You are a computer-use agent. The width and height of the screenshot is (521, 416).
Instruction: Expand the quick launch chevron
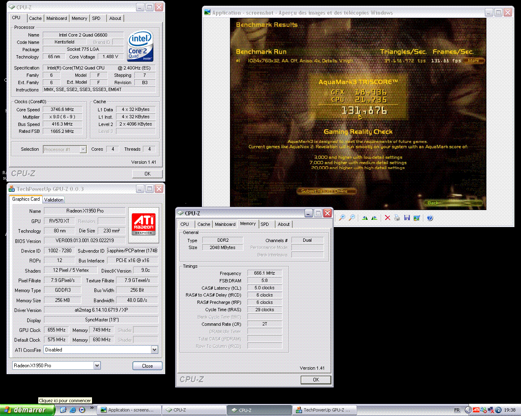92,408
